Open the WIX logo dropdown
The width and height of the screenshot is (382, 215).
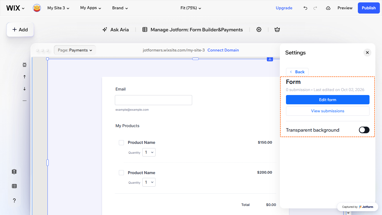tap(15, 8)
